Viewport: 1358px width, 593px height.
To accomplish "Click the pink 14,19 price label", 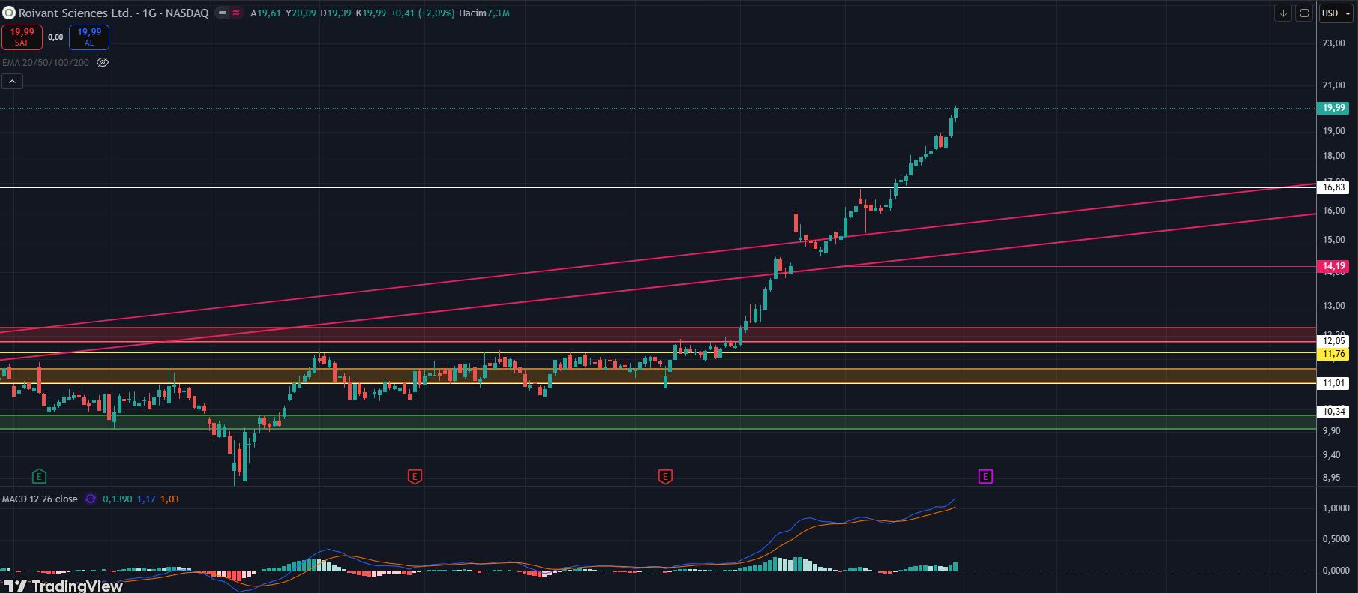I will 1333,266.
